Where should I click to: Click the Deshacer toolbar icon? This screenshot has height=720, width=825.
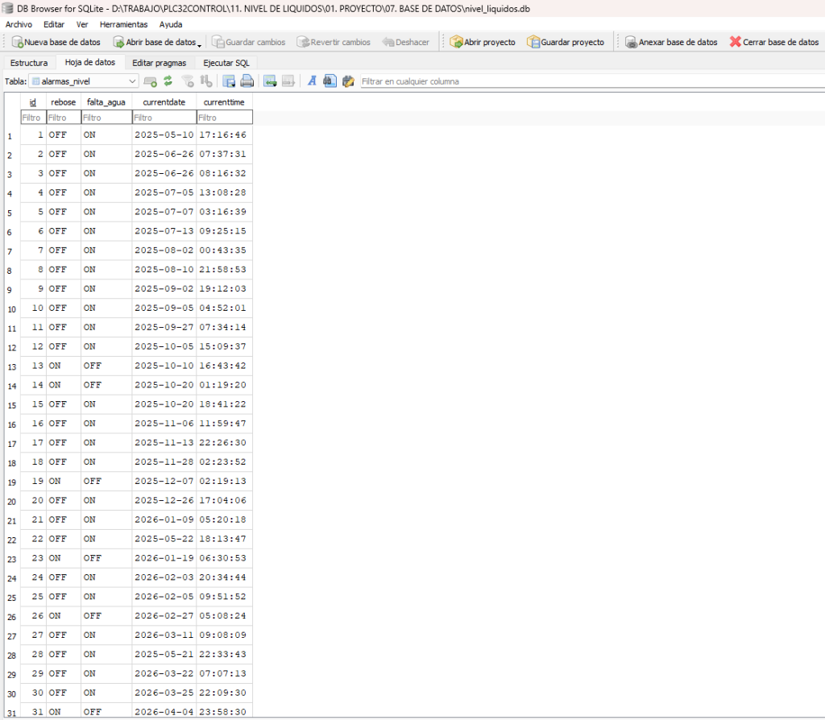tap(388, 42)
